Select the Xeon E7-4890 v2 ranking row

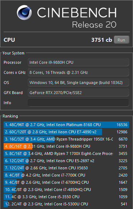66,132
